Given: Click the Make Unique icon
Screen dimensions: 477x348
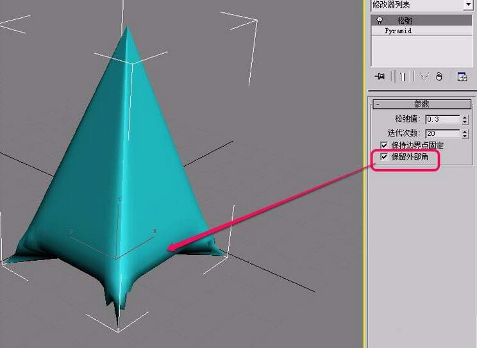Looking at the screenshot, I should pos(424,77).
